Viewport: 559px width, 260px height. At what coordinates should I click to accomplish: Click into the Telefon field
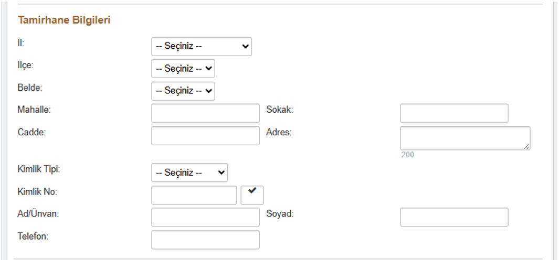[205, 240]
